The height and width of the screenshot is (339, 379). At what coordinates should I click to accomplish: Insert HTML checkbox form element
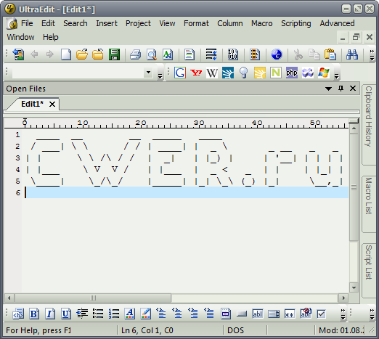point(322,314)
